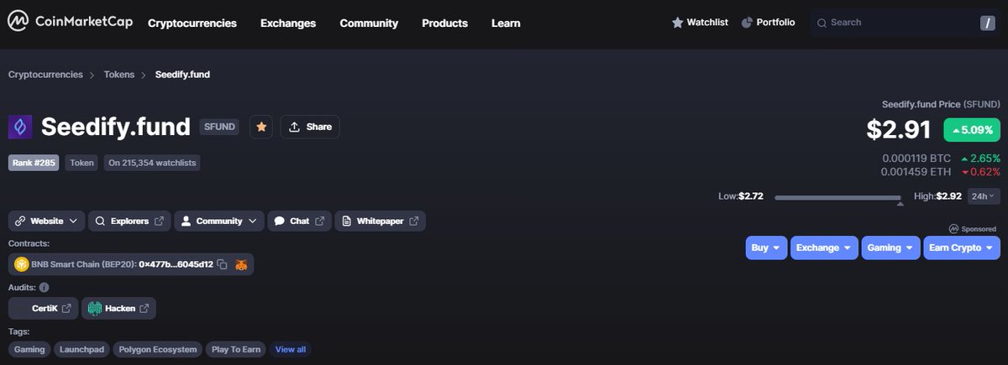Select the Polygon Ecosystem tag
Viewport: 1008px width, 365px height.
coord(158,349)
